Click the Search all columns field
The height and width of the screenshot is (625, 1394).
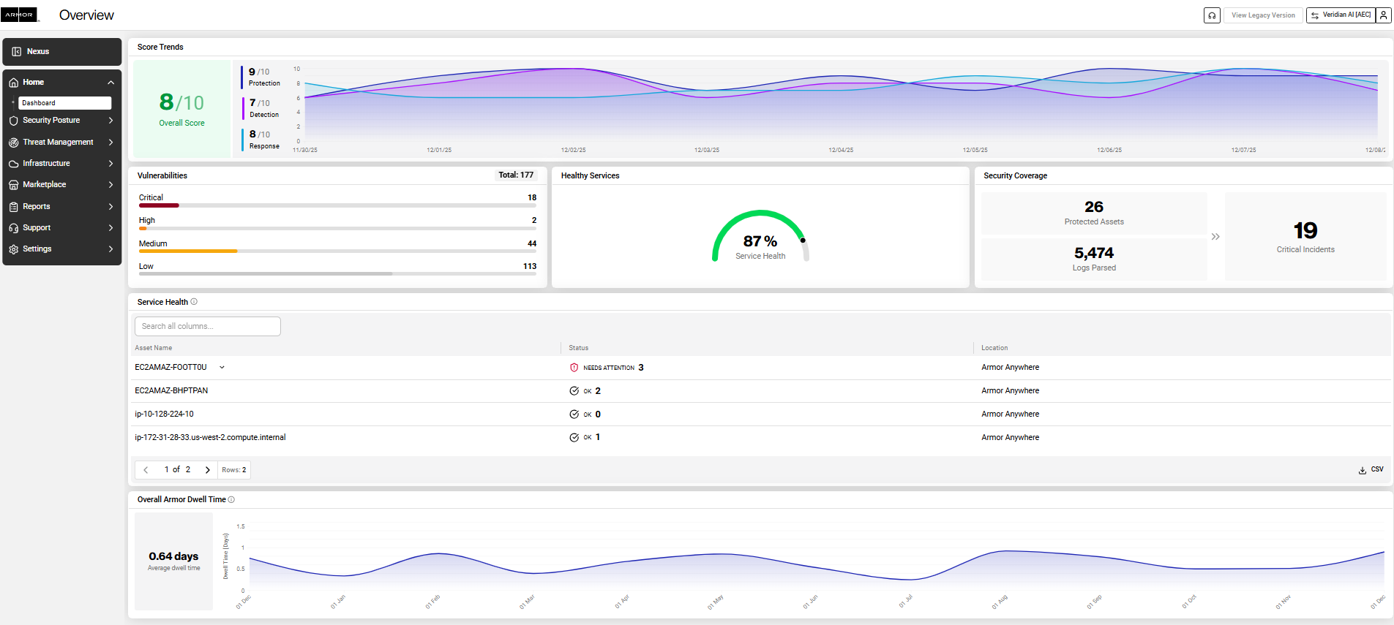(x=208, y=327)
